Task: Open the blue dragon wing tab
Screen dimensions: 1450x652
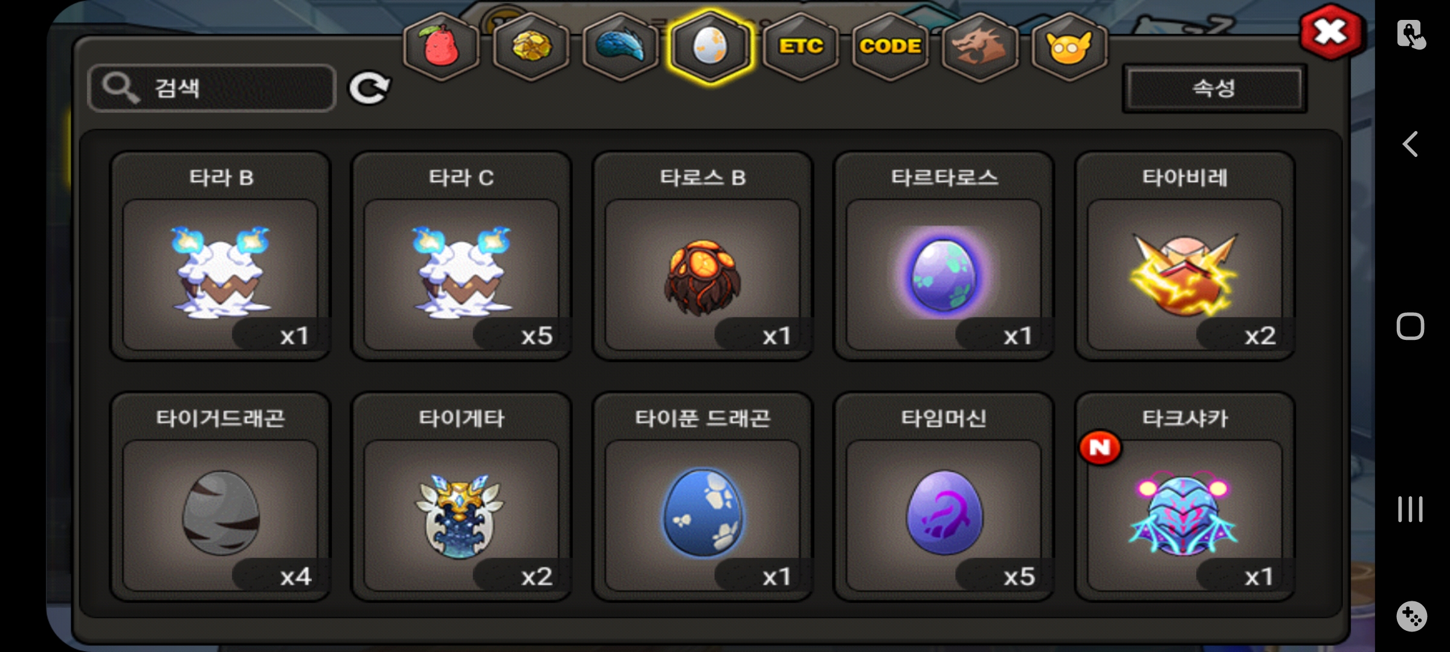Action: (620, 47)
